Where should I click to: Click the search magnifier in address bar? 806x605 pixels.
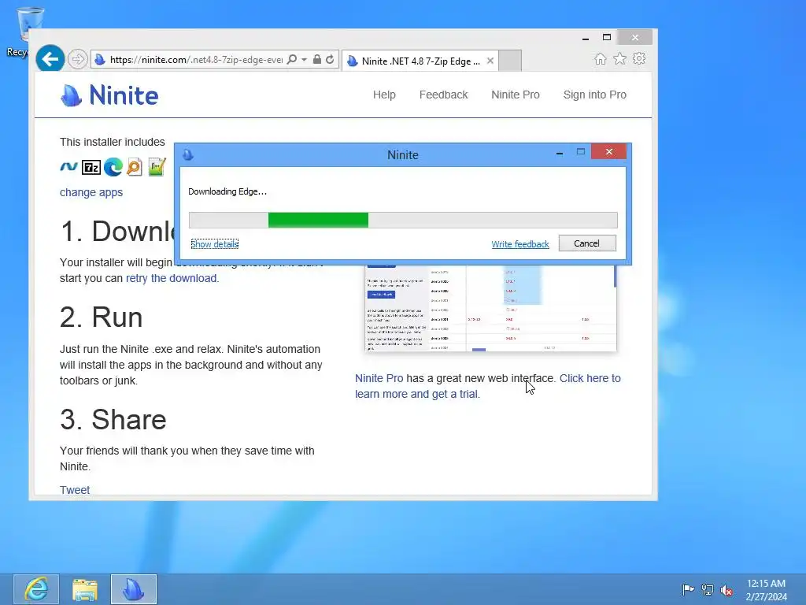point(291,59)
